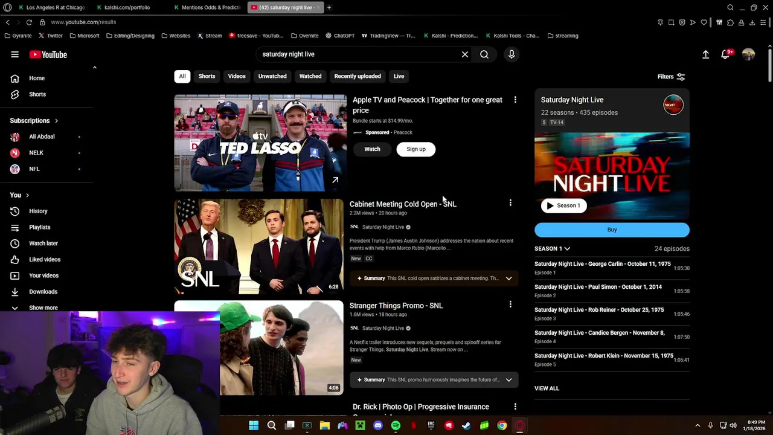Open the three-dot menu for Cabinet Meeting Cold Open
Viewport: 773px width, 435px height.
(x=510, y=203)
